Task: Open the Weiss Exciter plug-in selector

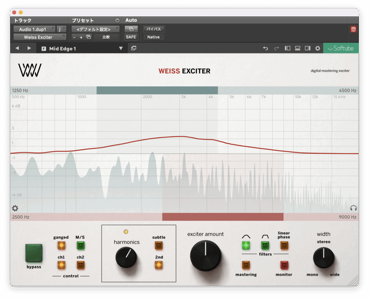Action: (40, 37)
